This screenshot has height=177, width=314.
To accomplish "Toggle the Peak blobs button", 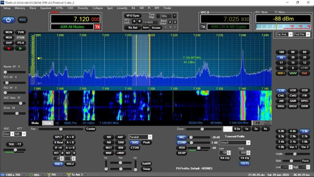I will point(48,123).
